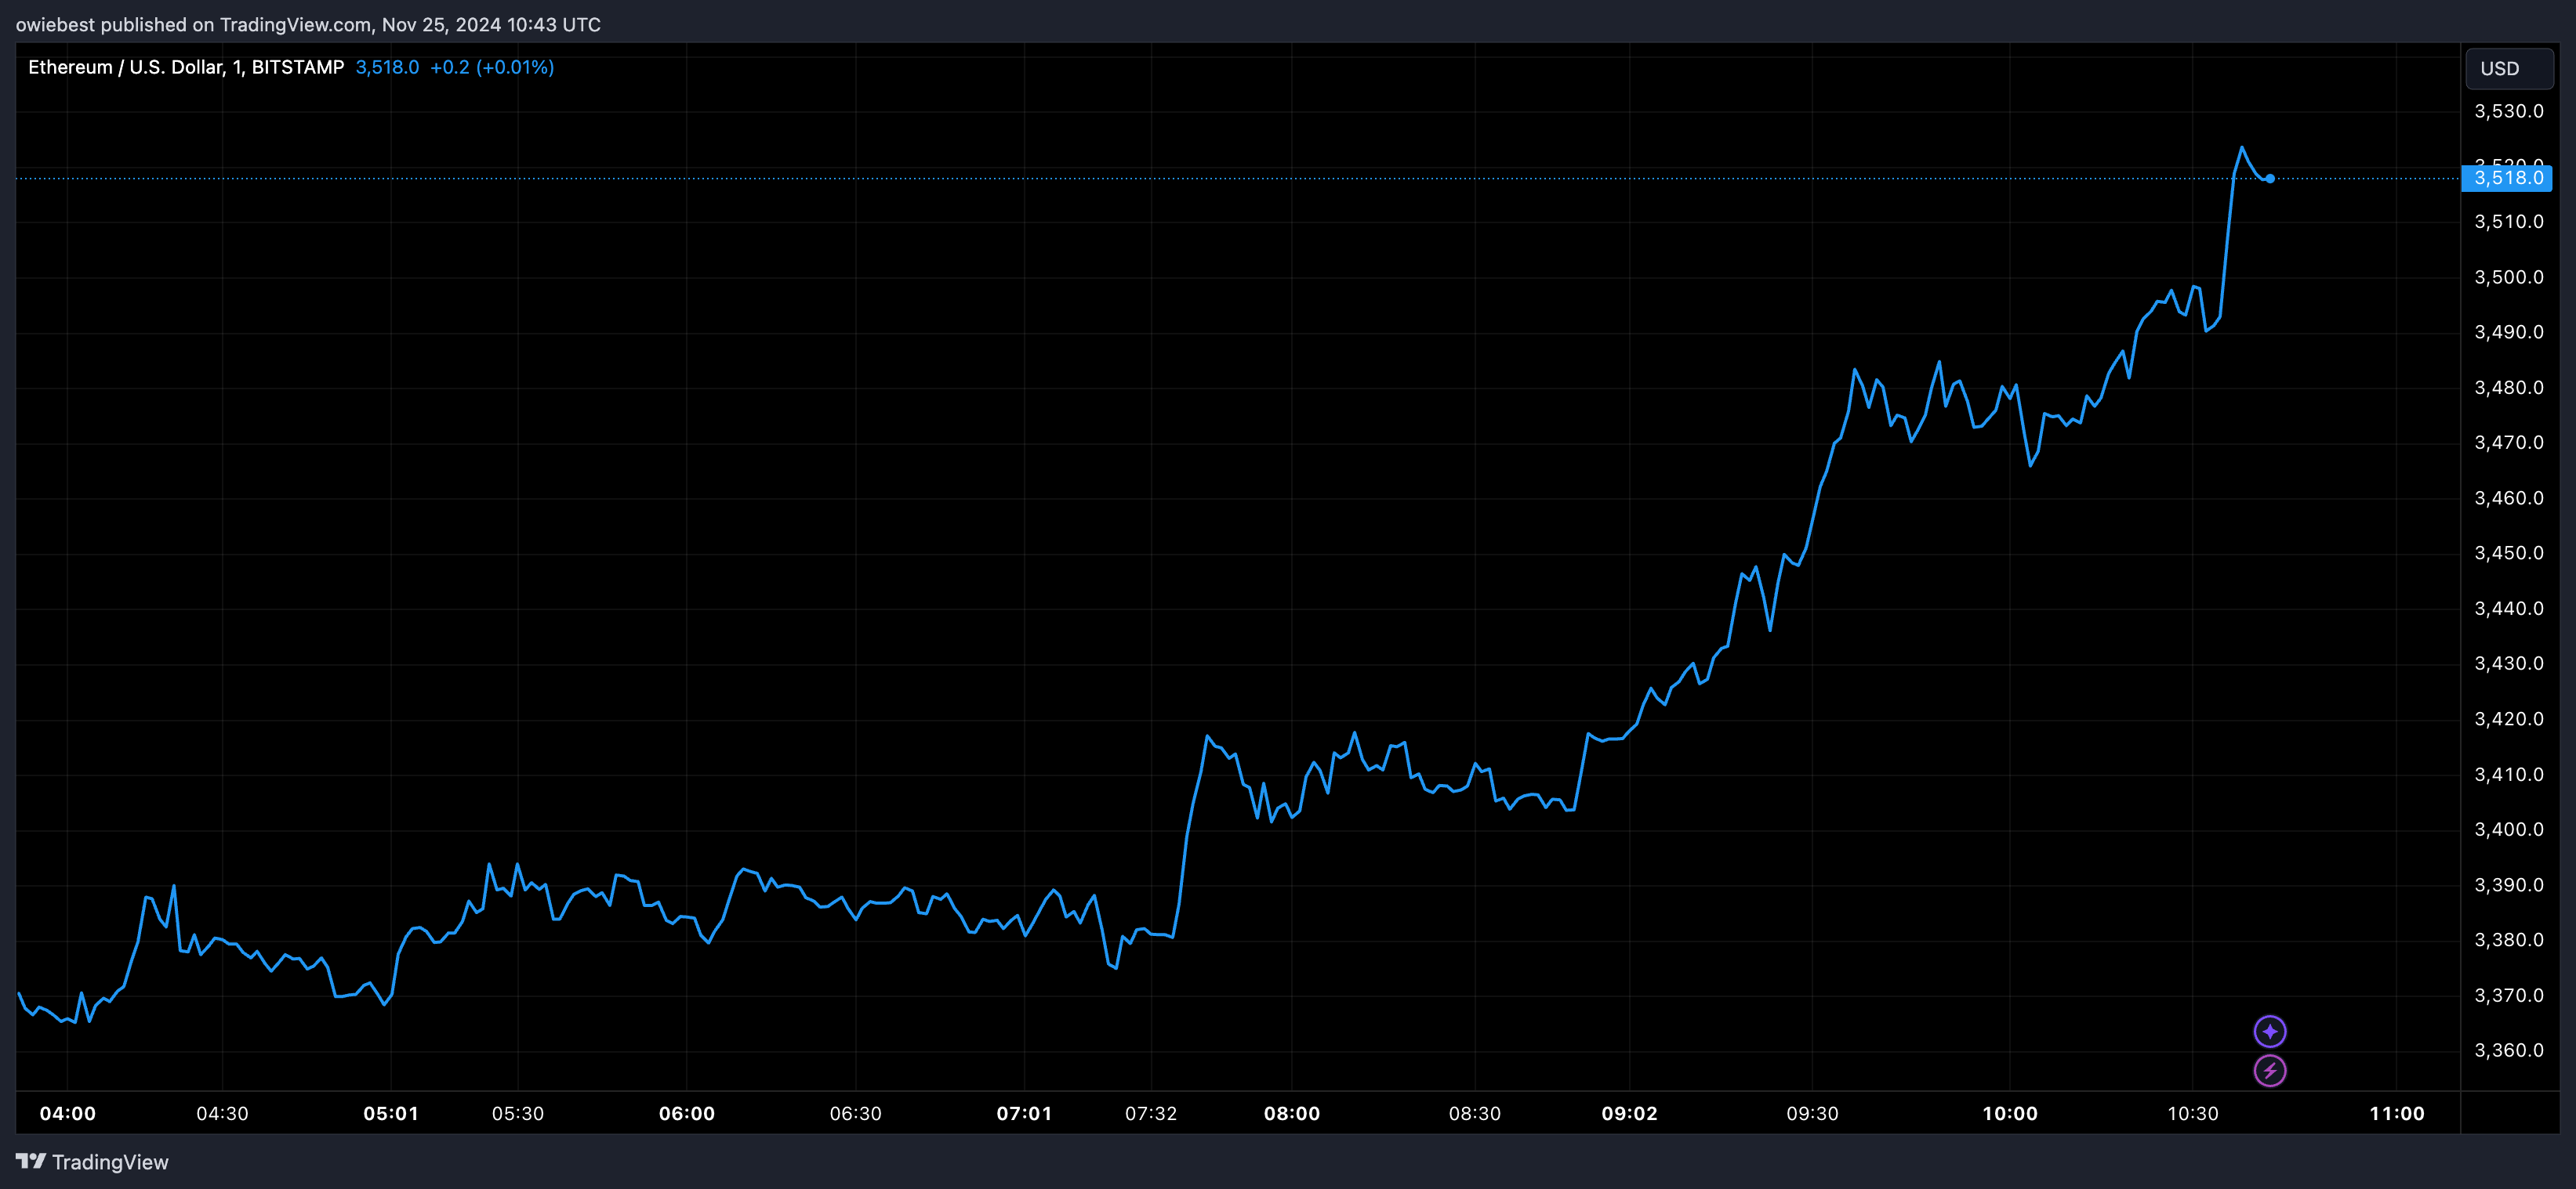Click the price change value +0.01%
Screen dimensions: 2576x1189
pos(516,67)
